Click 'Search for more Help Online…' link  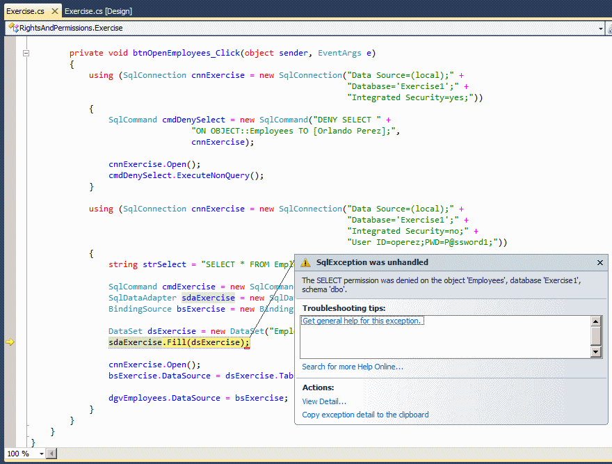(x=353, y=367)
